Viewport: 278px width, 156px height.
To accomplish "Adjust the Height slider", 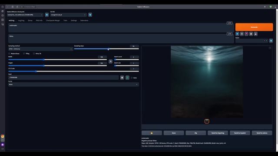I will pyautogui.click(x=58, y=65).
